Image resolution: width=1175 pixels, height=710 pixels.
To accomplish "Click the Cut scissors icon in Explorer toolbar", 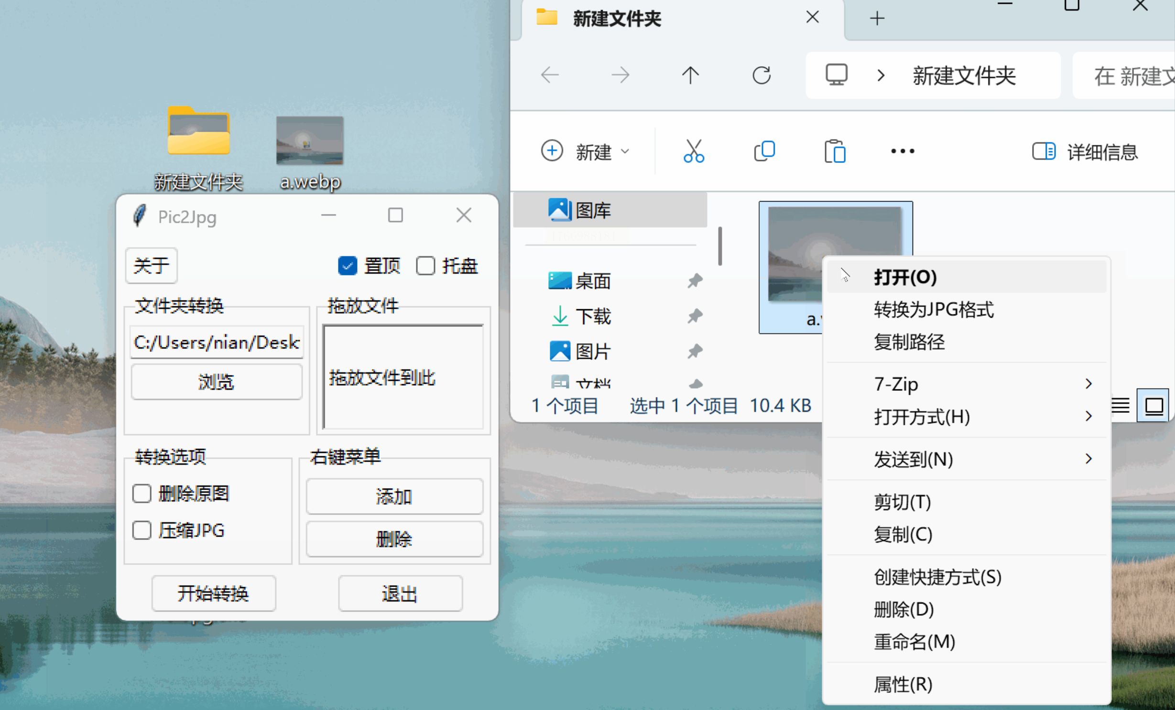I will [x=693, y=151].
